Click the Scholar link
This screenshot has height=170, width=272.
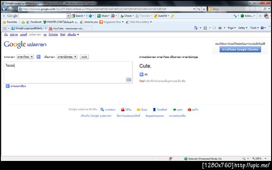(53, 34)
